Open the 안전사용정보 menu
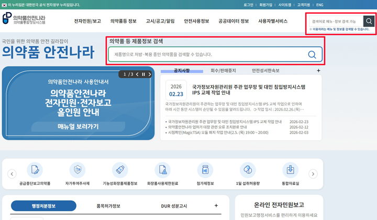The height and width of the screenshot is (220, 377). pyautogui.click(x=196, y=21)
